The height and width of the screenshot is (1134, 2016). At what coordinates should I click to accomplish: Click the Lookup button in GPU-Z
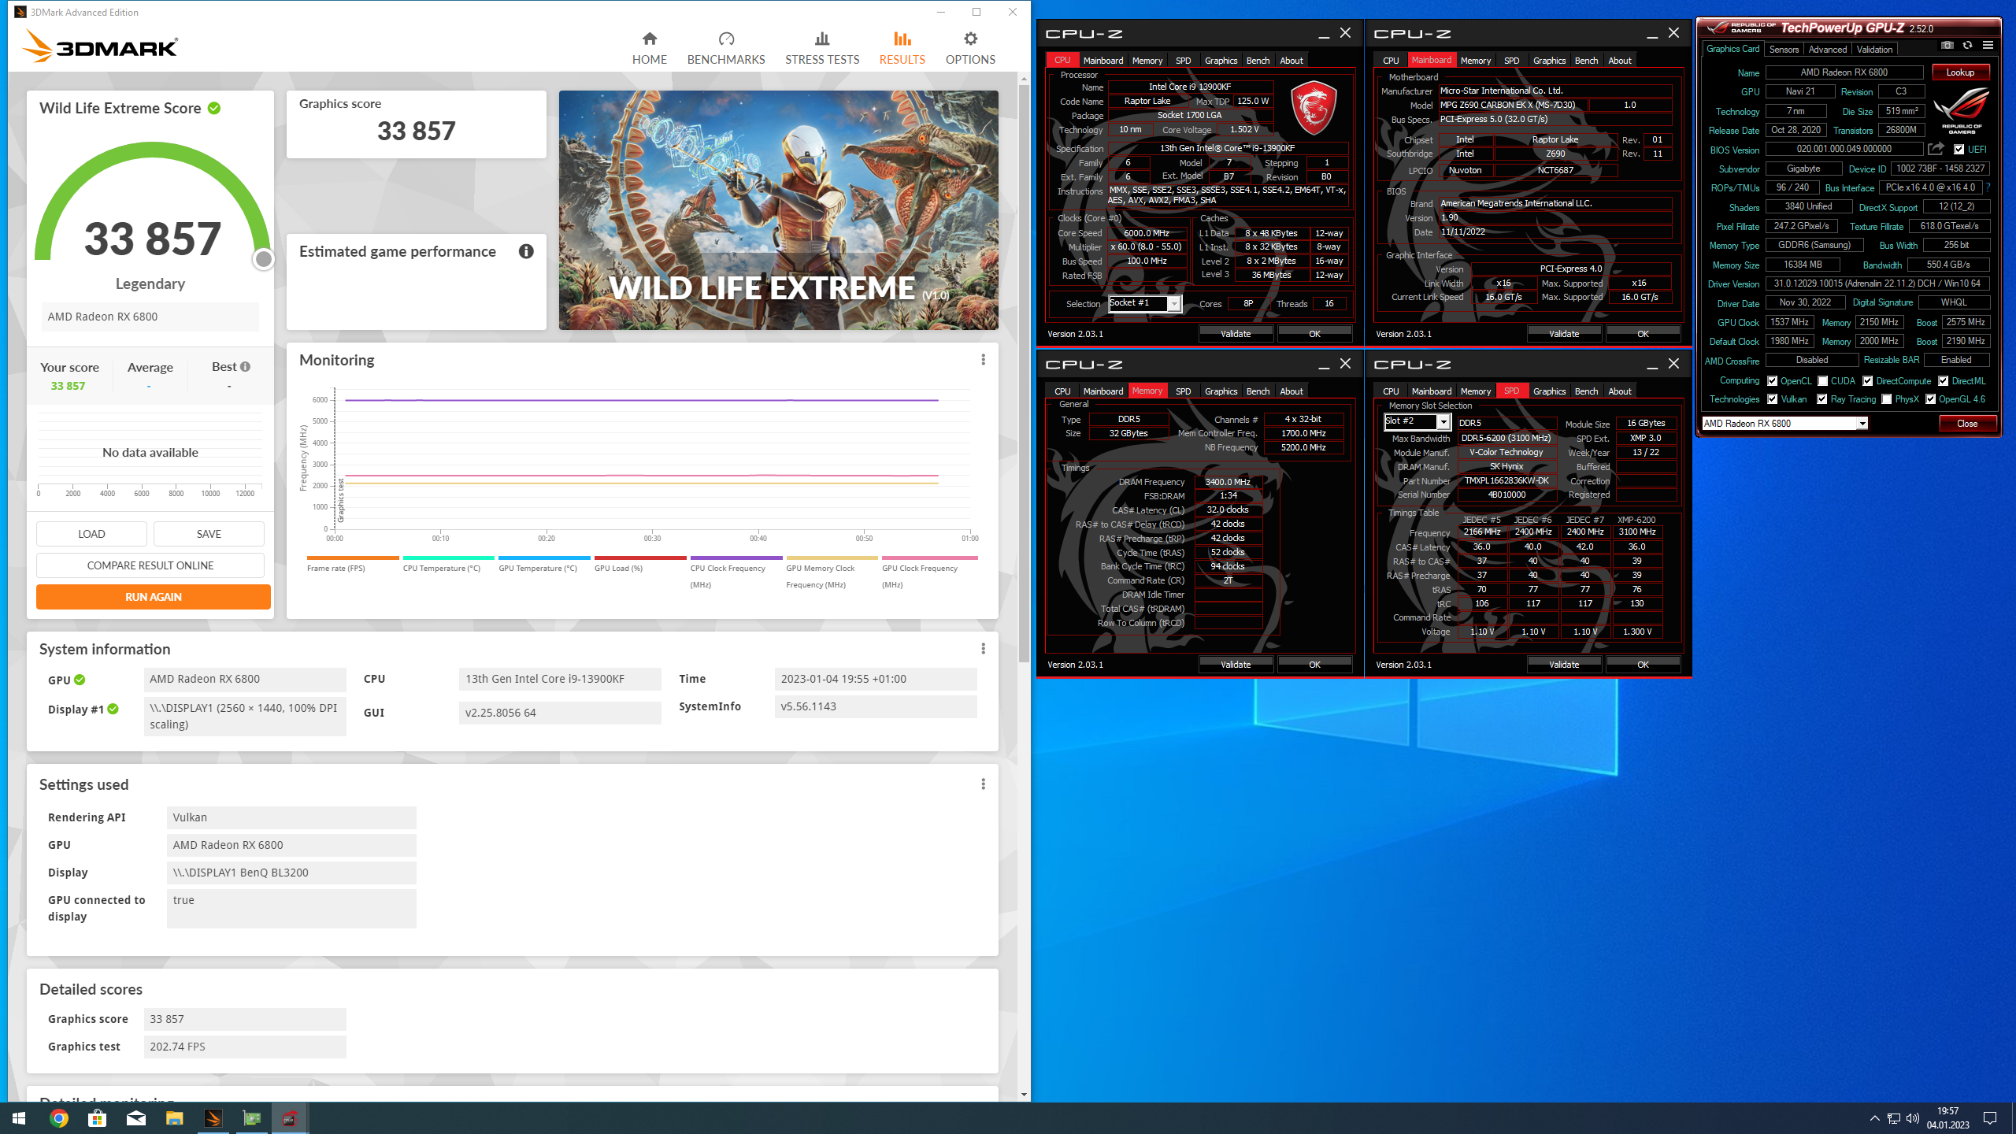1960,72
